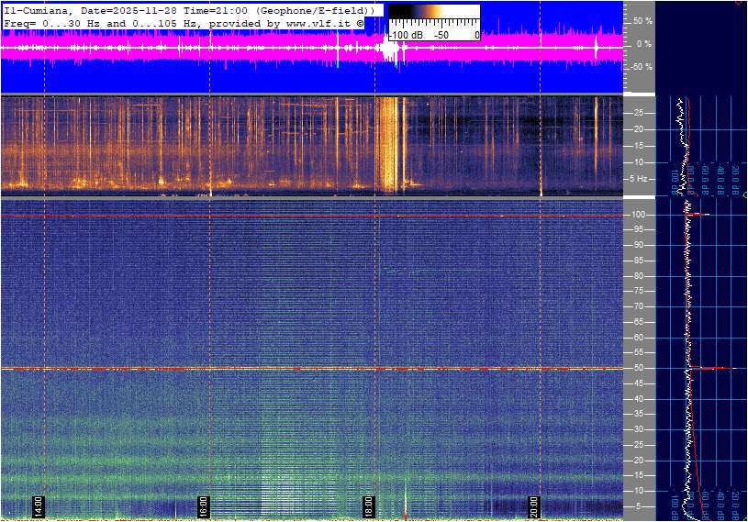Click the 100 Hz label on frequency axis
748x522 pixels.
point(639,215)
